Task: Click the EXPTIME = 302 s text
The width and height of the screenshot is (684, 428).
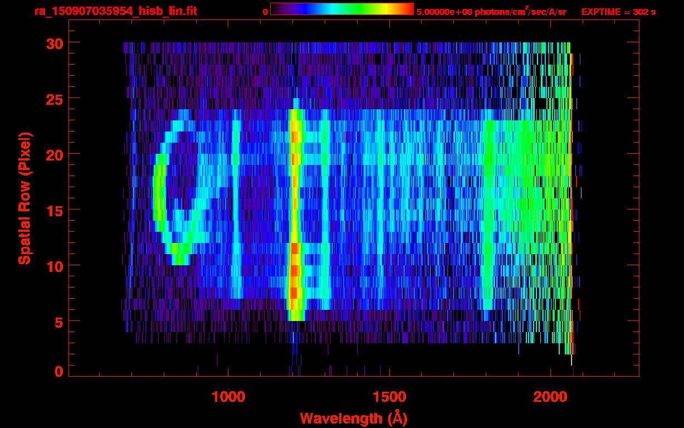Action: click(618, 12)
